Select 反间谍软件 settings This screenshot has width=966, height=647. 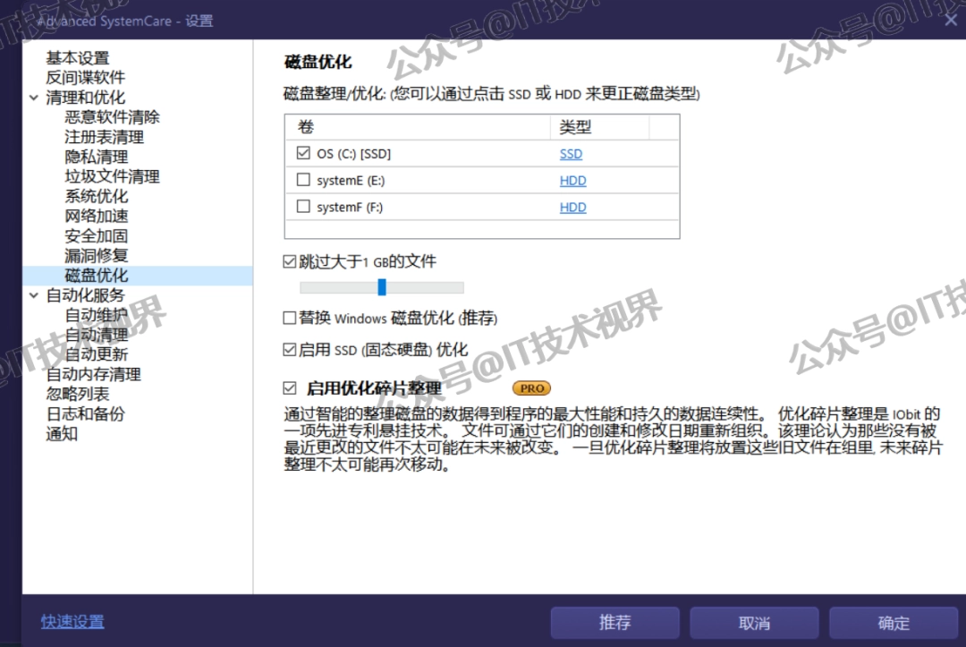coord(85,78)
